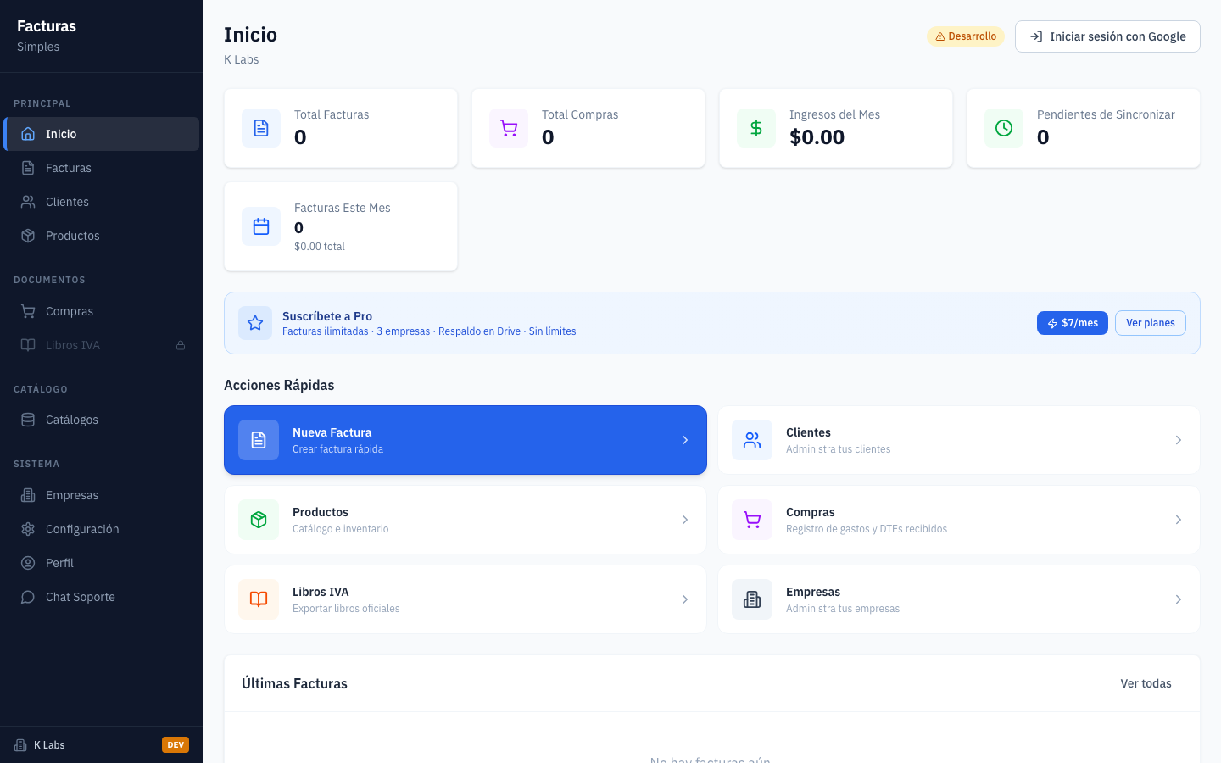This screenshot has width=1221, height=763.
Task: Click the gear icon beside Configuración
Action: (28, 529)
